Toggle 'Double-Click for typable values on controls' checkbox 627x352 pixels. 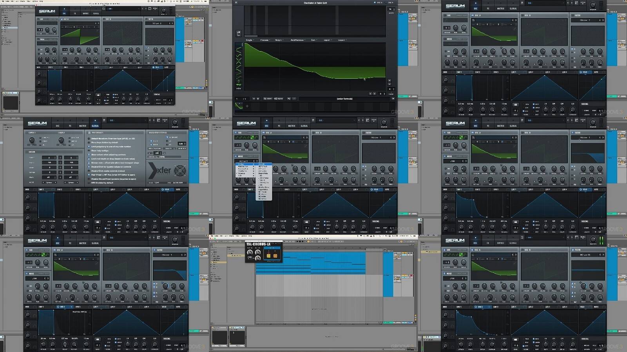tap(89, 167)
